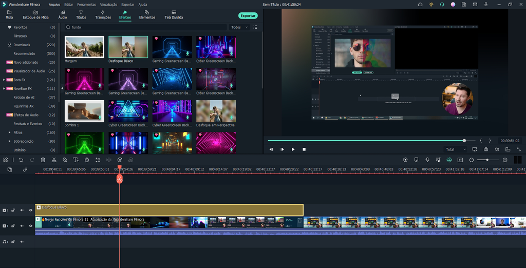Click the delete trash icon in timeline toolbar
The height and width of the screenshot is (268, 526).
[x=43, y=160]
